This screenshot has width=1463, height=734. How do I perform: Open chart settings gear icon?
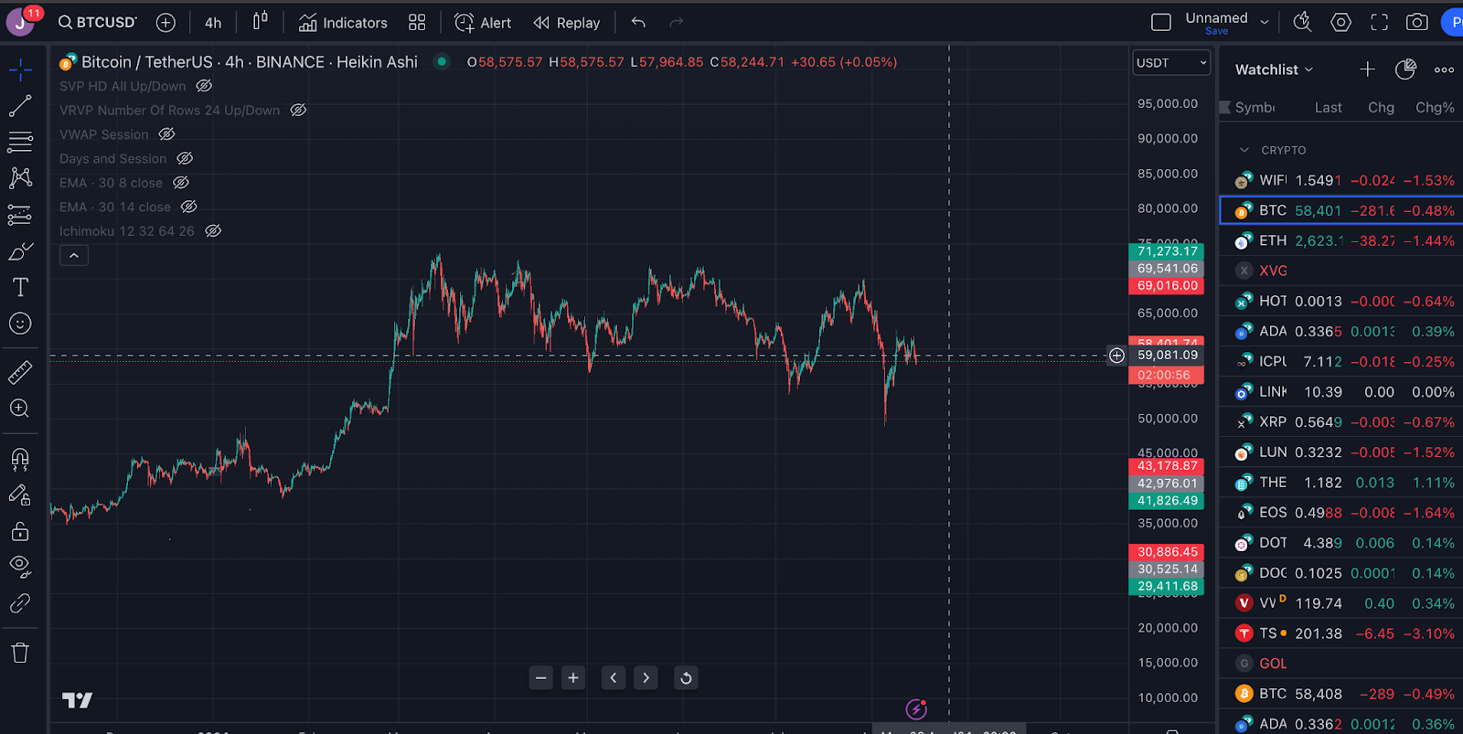pos(1340,22)
